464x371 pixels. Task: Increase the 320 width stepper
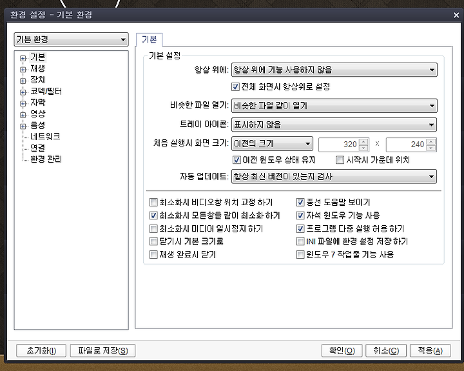click(363, 141)
